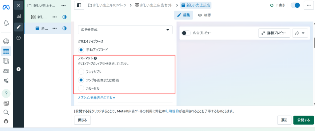The height and width of the screenshot is (131, 315).
Task: Toggle the 広告プレビュー switch
Action: [185, 33]
